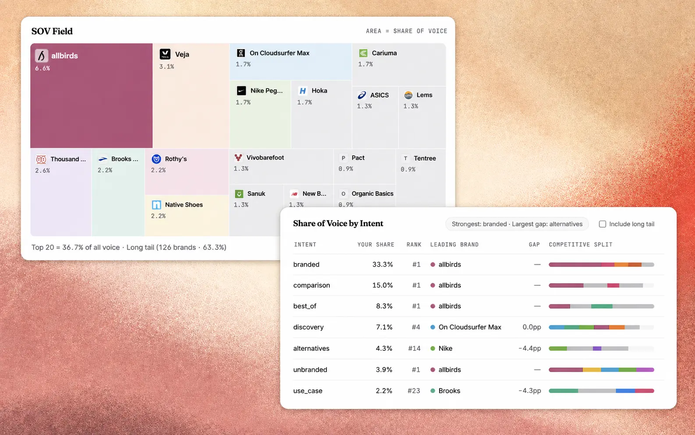Image resolution: width=695 pixels, height=435 pixels.
Task: Click the Veja logo icon
Action: coord(165,54)
